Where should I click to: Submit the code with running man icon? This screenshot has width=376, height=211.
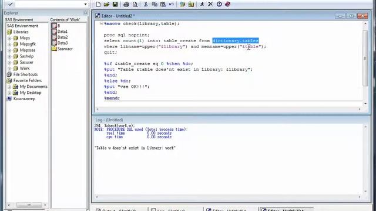tap(202, 4)
